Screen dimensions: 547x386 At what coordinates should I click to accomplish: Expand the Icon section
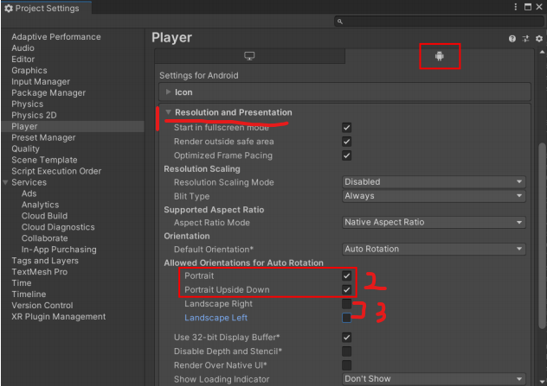tap(169, 92)
